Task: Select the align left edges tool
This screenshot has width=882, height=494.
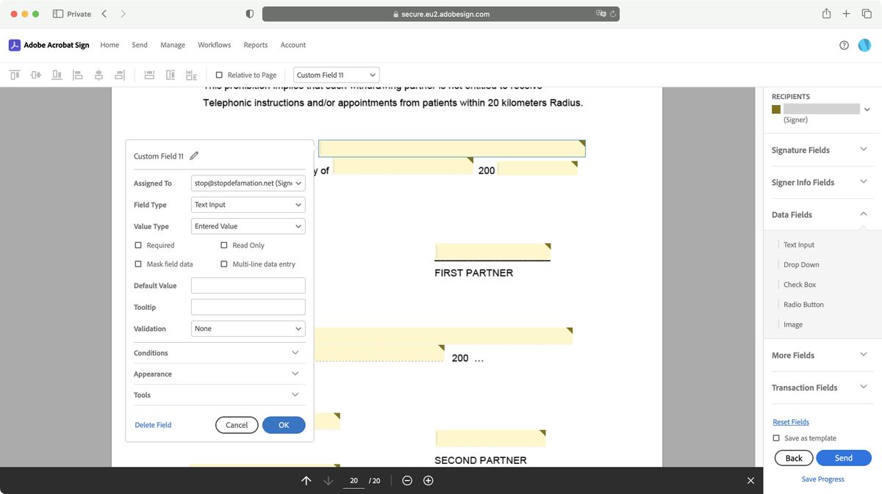Action: [x=78, y=74]
